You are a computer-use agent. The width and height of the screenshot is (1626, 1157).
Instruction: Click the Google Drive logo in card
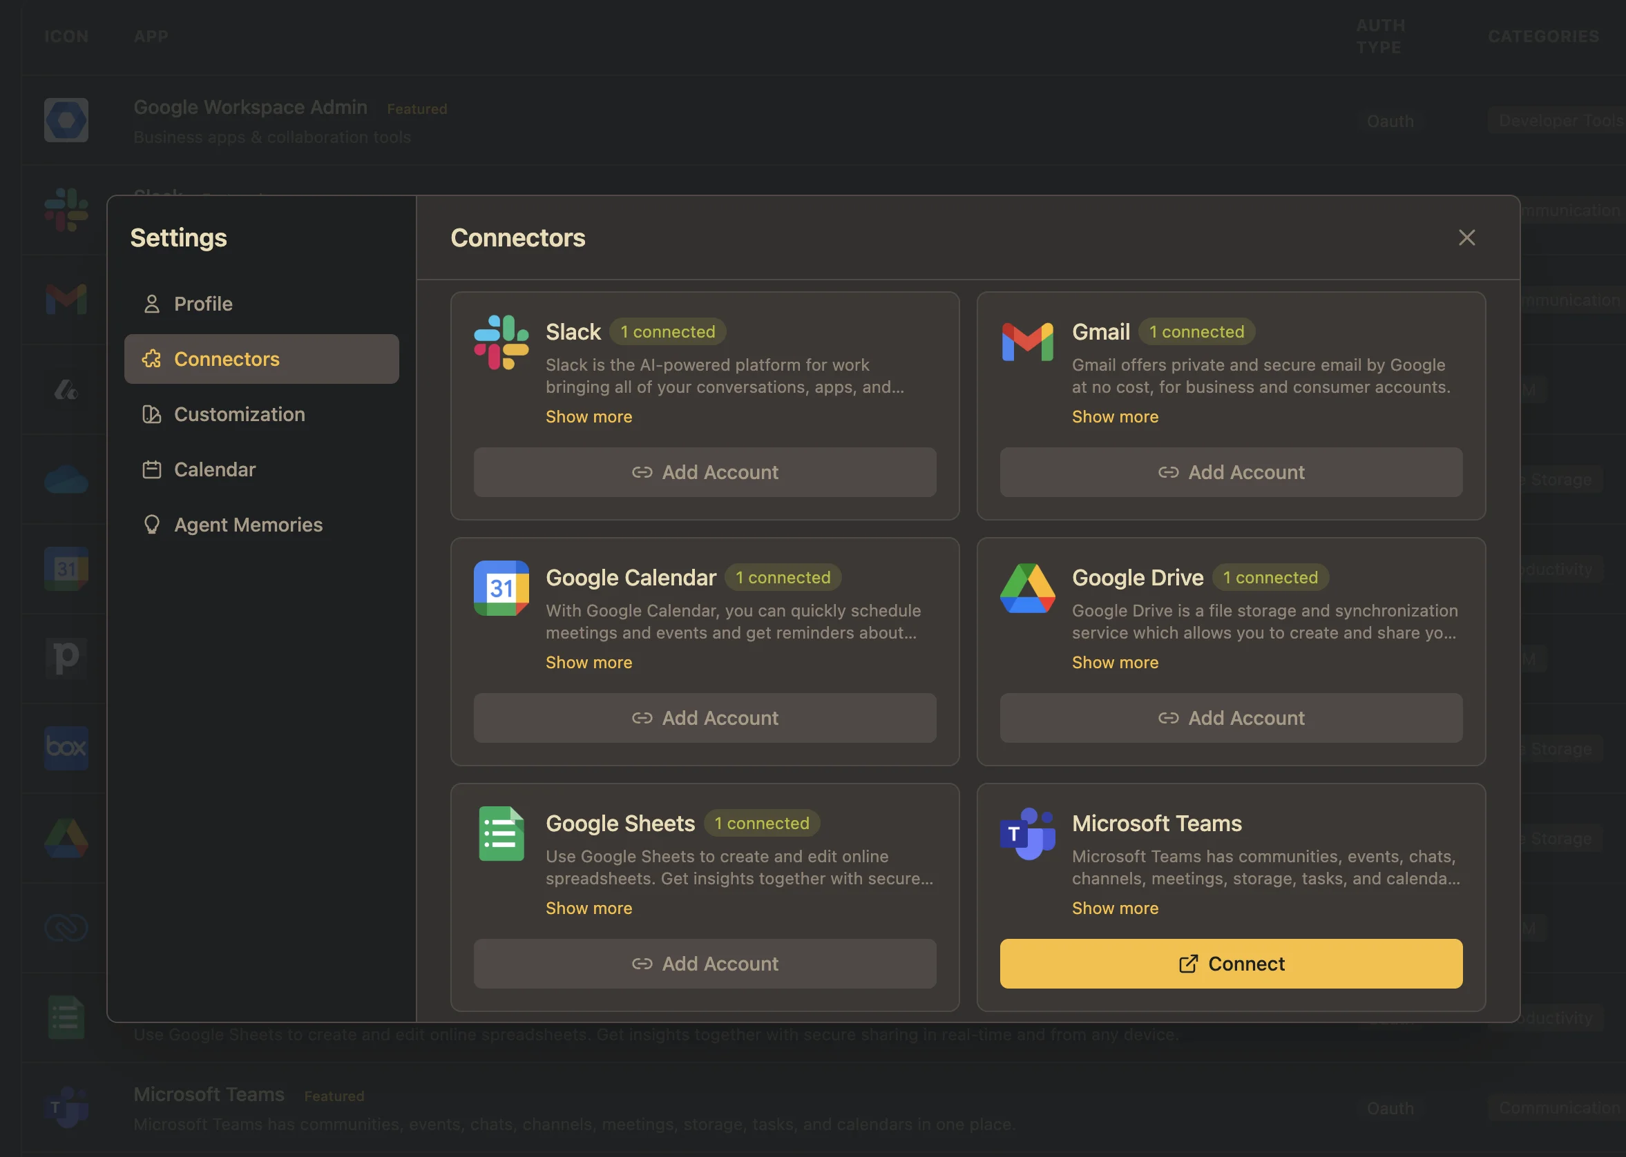1027,587
